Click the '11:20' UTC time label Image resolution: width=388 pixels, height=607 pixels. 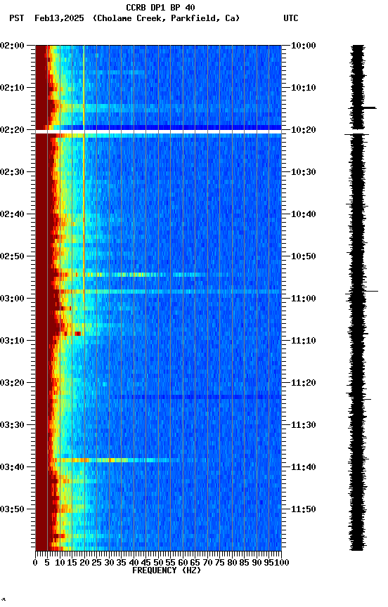[304, 383]
